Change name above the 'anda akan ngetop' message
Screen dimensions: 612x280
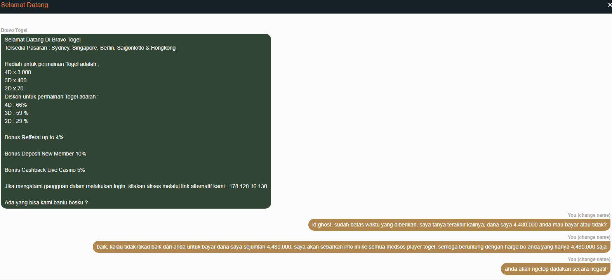click(x=594, y=259)
